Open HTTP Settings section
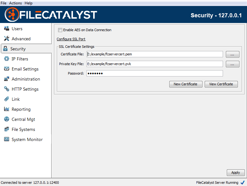 click(x=25, y=89)
